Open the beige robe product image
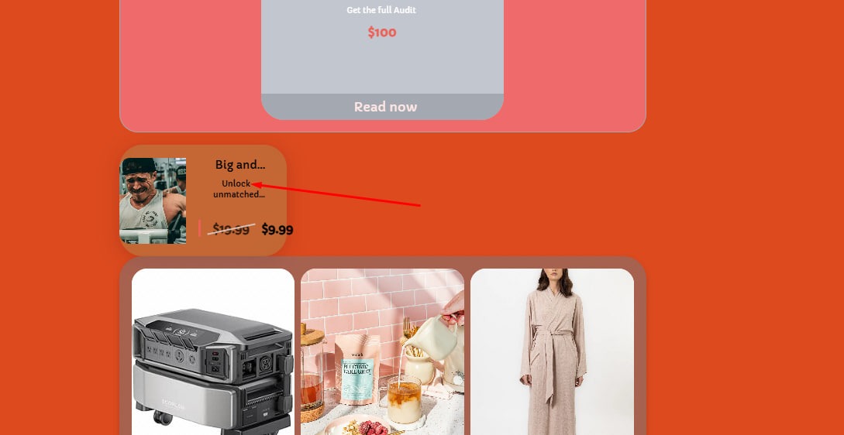The width and height of the screenshot is (844, 435). 552,351
